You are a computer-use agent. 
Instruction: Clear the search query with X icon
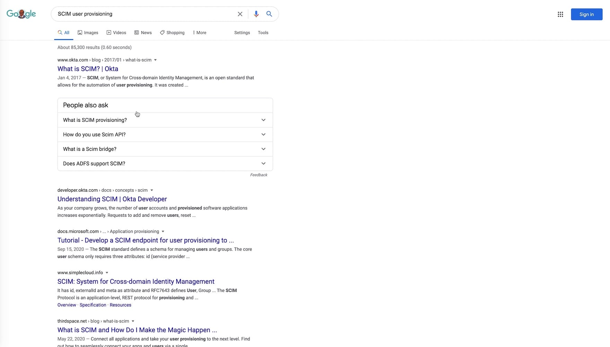240,14
